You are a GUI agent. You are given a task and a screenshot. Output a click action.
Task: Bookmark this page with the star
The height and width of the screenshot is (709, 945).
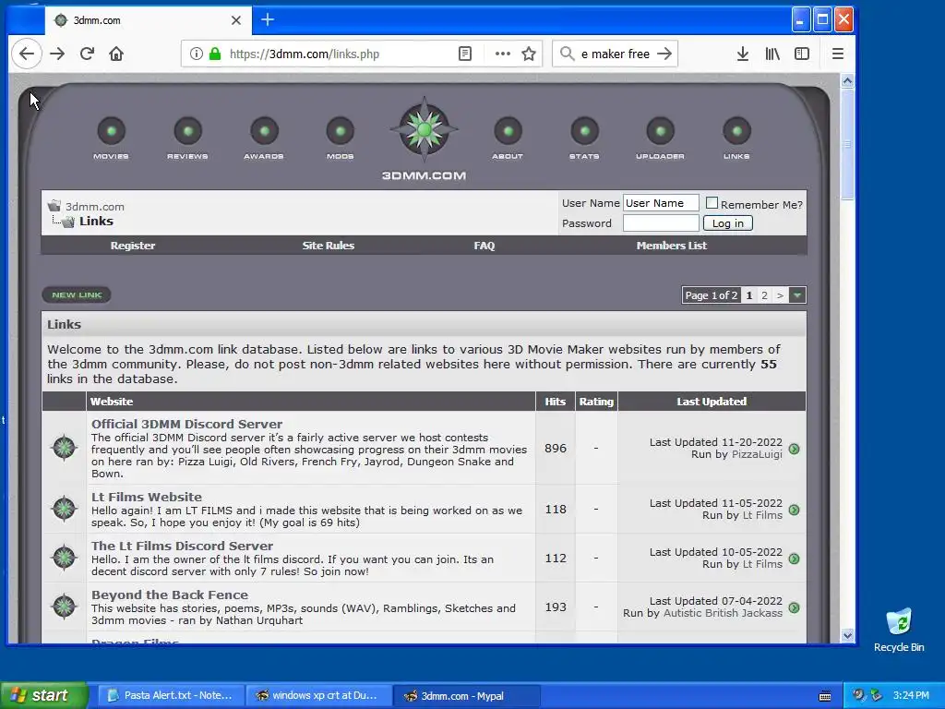pyautogui.click(x=529, y=54)
